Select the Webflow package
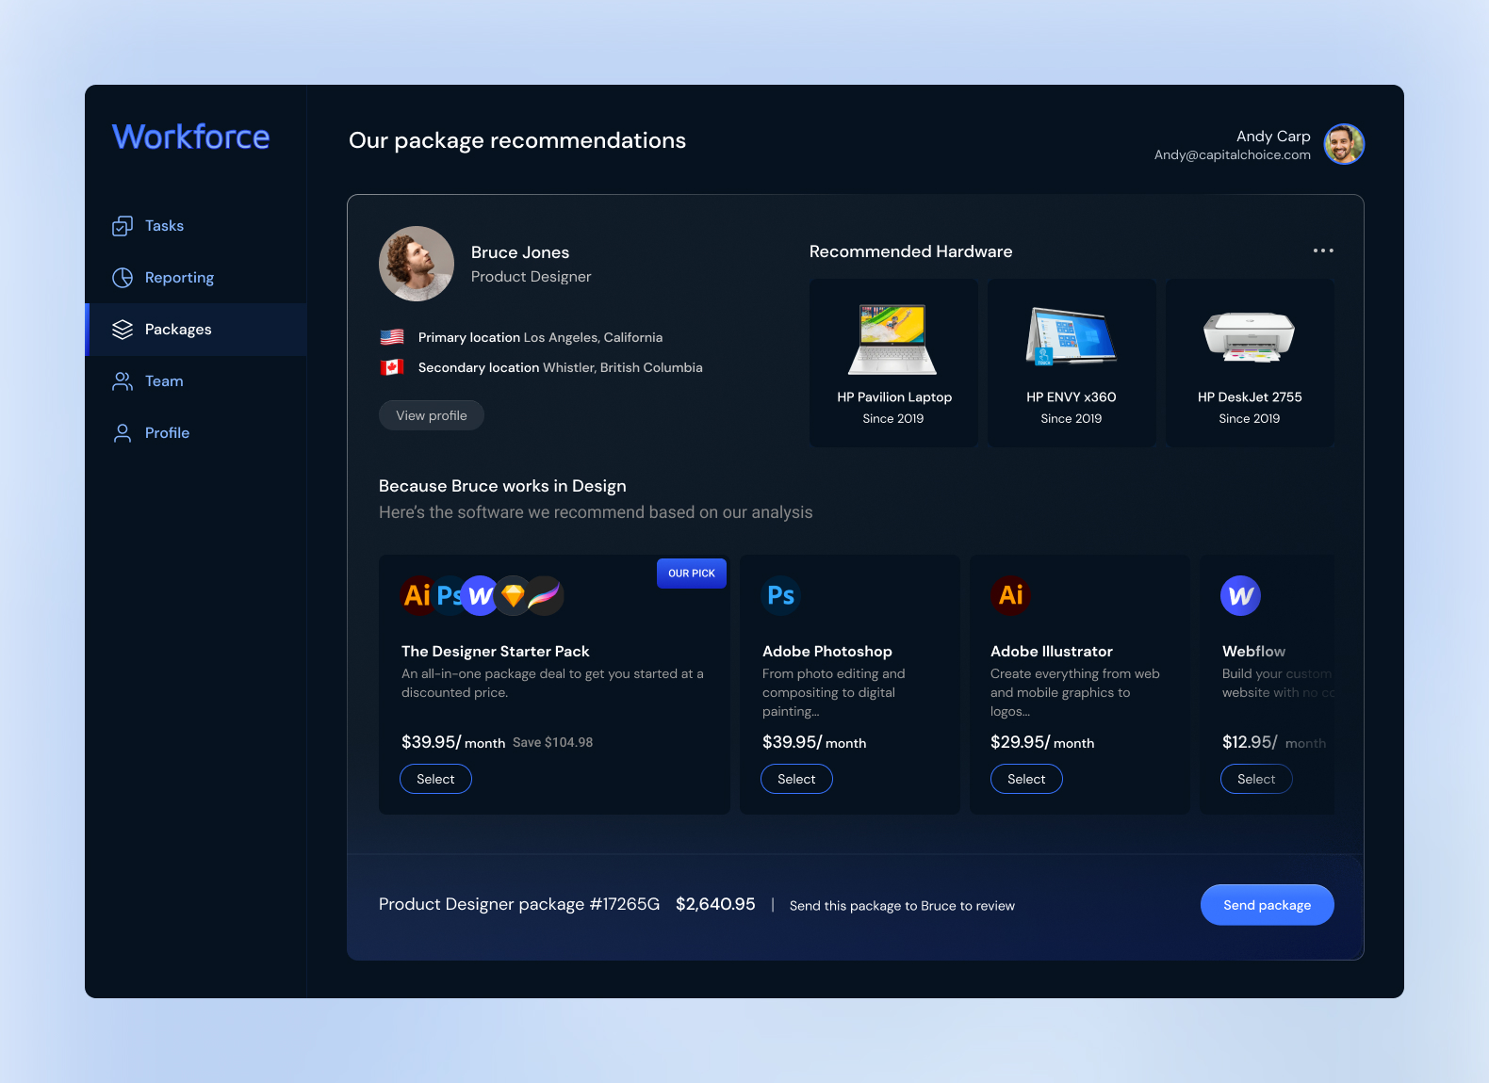This screenshot has width=1489, height=1083. [1256, 779]
